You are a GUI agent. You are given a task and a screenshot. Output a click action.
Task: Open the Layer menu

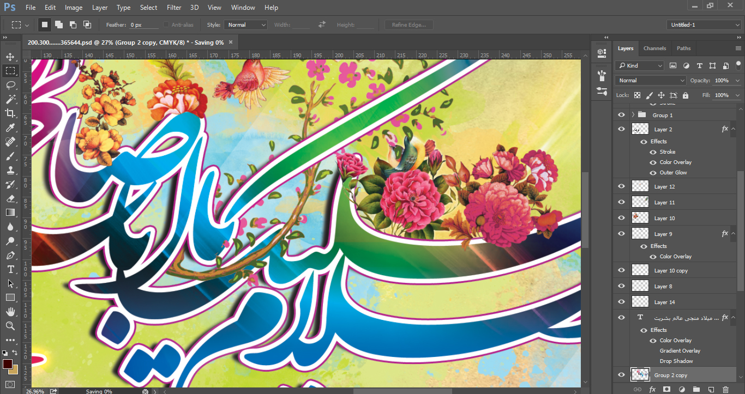(100, 8)
